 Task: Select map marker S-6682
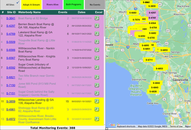click(152, 33)
